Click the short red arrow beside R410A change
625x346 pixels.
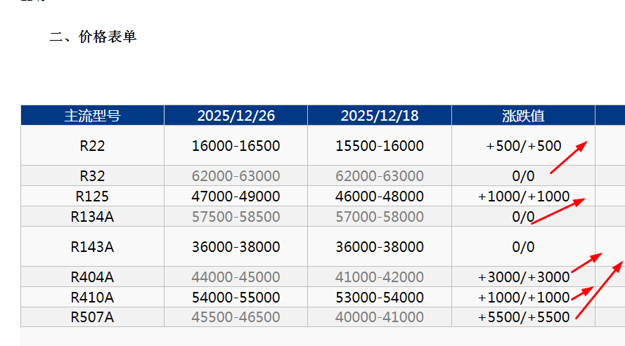point(582,293)
